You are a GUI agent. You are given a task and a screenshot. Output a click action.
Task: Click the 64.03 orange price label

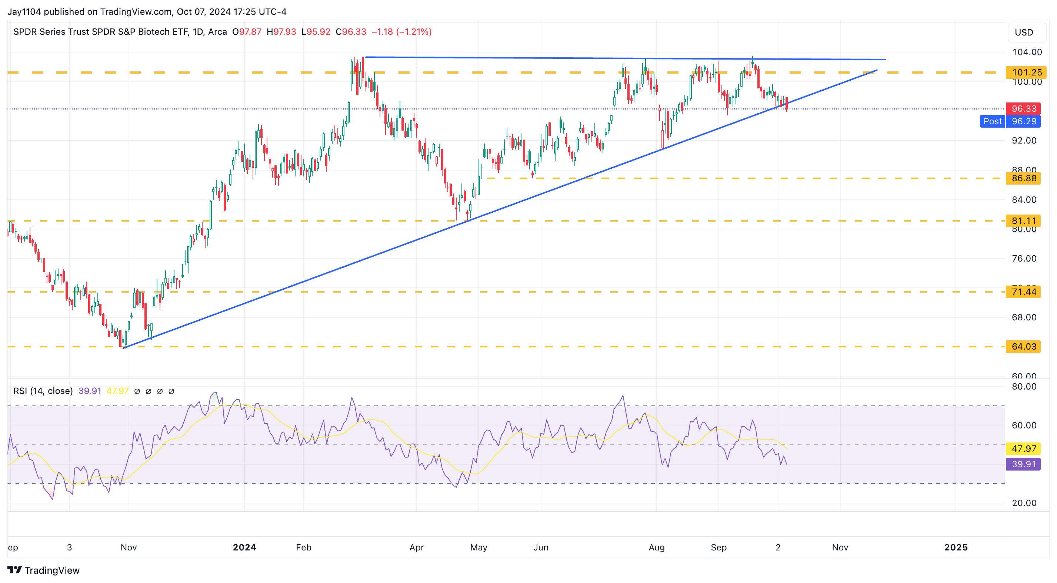pos(1023,347)
